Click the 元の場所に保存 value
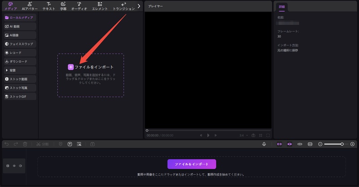Viewport: 359px width, 187px height. point(288,50)
